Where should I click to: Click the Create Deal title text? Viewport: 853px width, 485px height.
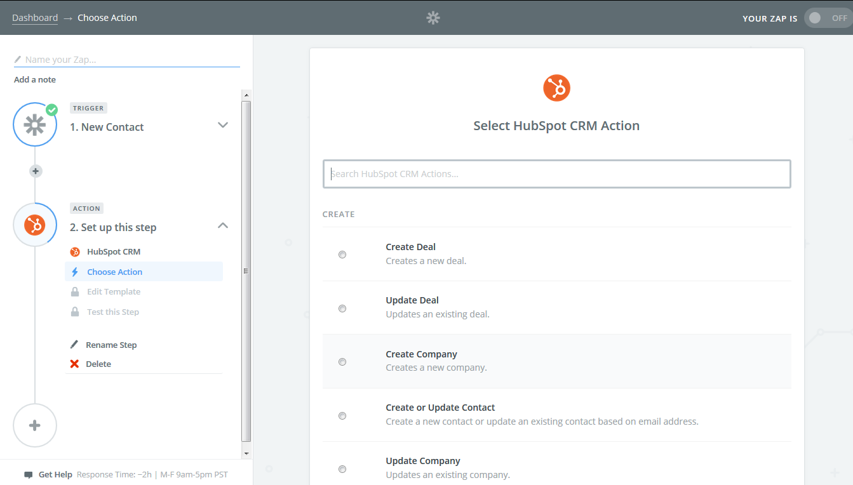pos(411,247)
